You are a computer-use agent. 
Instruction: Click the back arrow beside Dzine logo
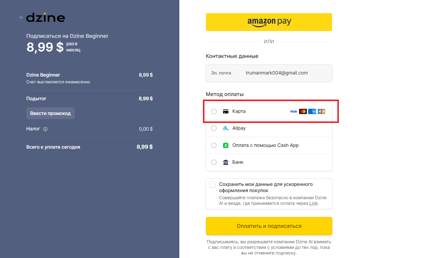tap(22, 17)
